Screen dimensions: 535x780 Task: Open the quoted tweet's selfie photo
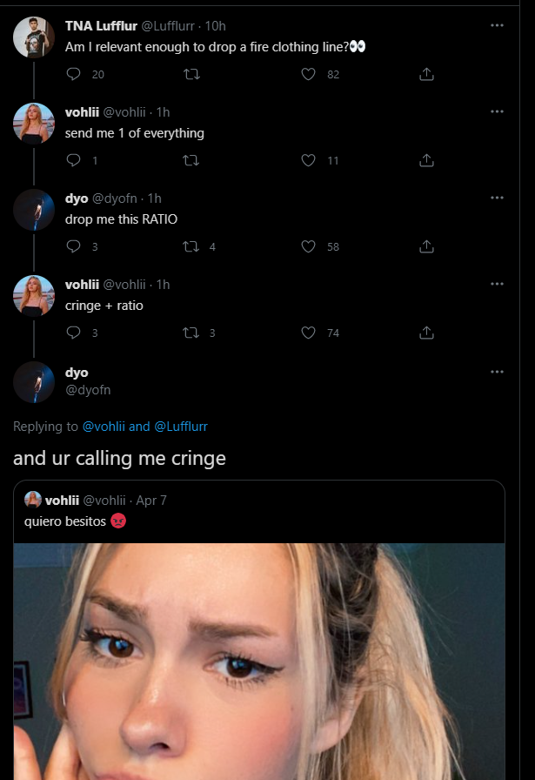point(259,662)
